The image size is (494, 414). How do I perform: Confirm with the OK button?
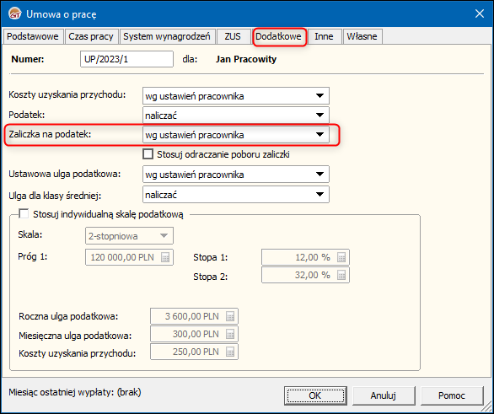(x=315, y=395)
